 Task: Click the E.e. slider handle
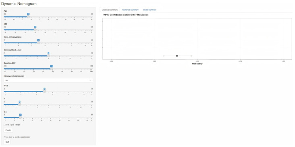point(20,118)
